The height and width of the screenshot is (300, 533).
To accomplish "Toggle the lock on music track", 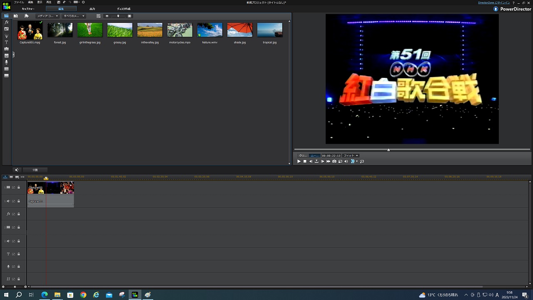I will [19, 279].
